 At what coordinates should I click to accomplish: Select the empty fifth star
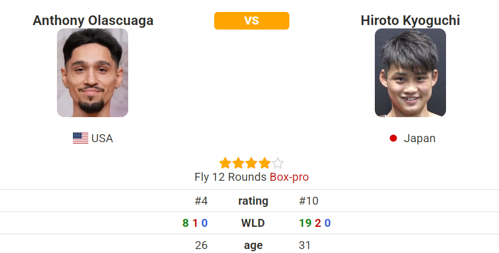(277, 163)
